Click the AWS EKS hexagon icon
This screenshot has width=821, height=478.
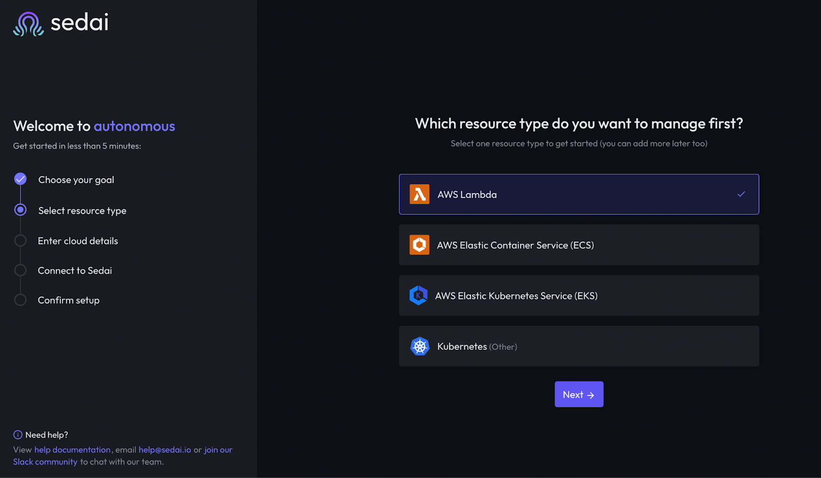coord(419,295)
